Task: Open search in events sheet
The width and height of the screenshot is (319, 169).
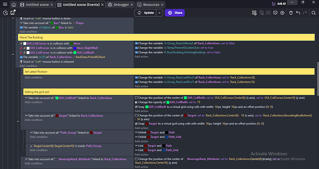Action: point(313,13)
